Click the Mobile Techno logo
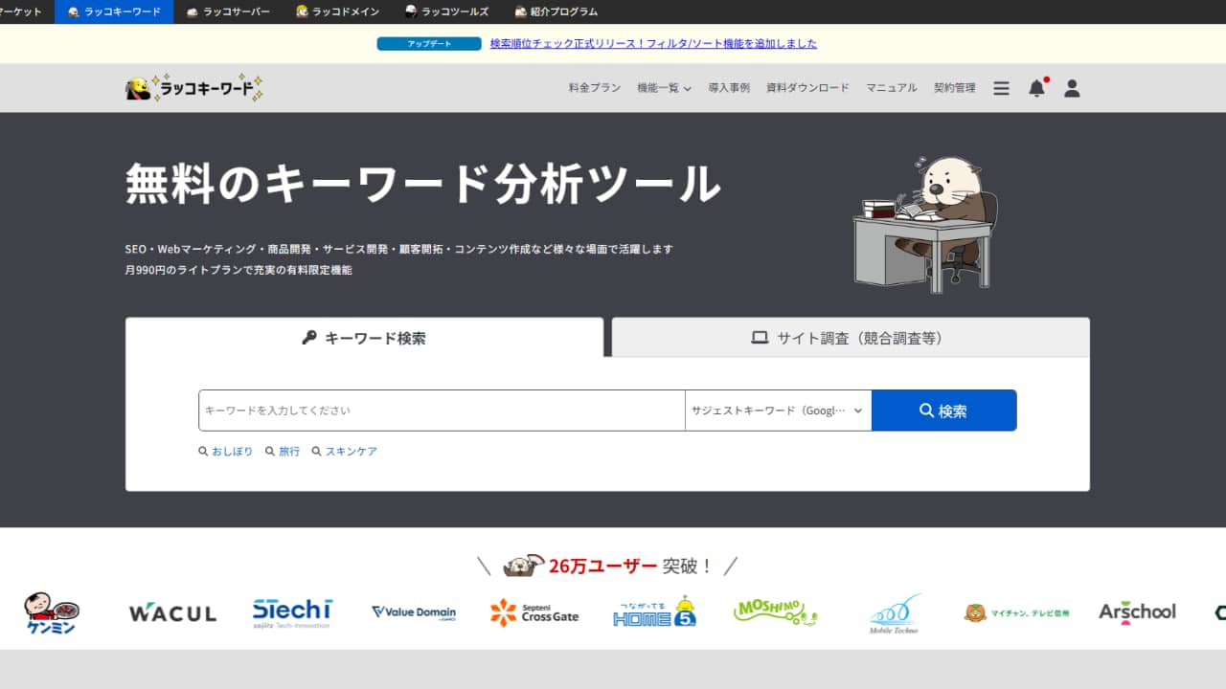Screen dimensions: 1226x689 [895, 613]
